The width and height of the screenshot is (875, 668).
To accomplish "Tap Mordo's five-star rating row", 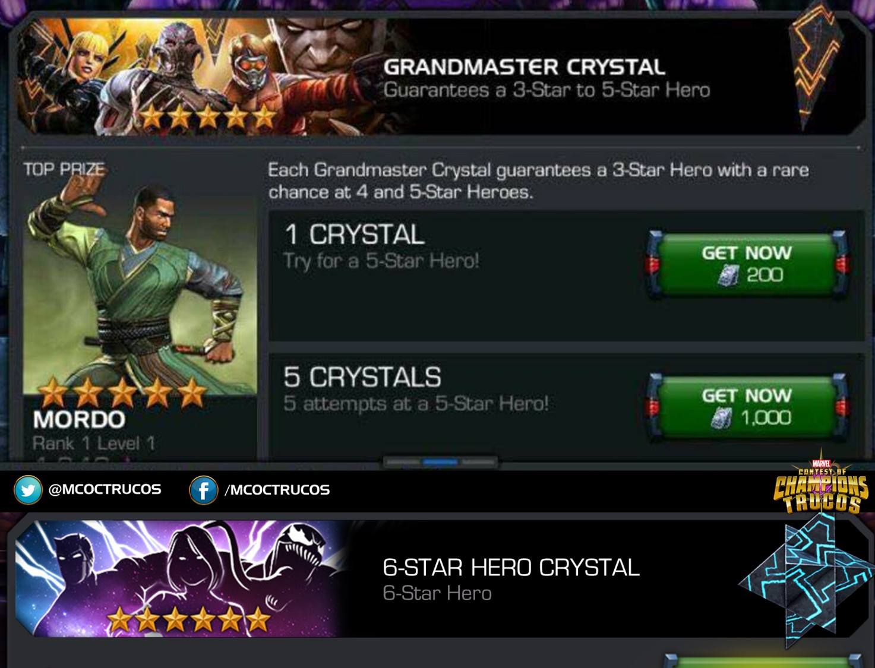I will 122,392.
